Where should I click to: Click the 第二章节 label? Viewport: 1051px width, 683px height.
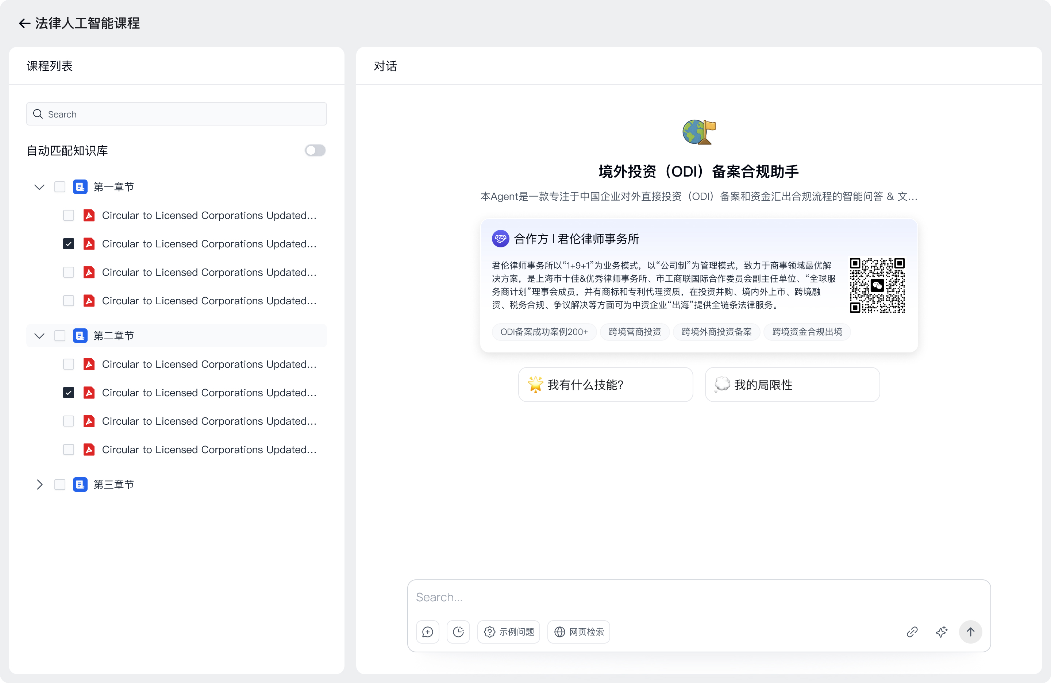click(113, 336)
